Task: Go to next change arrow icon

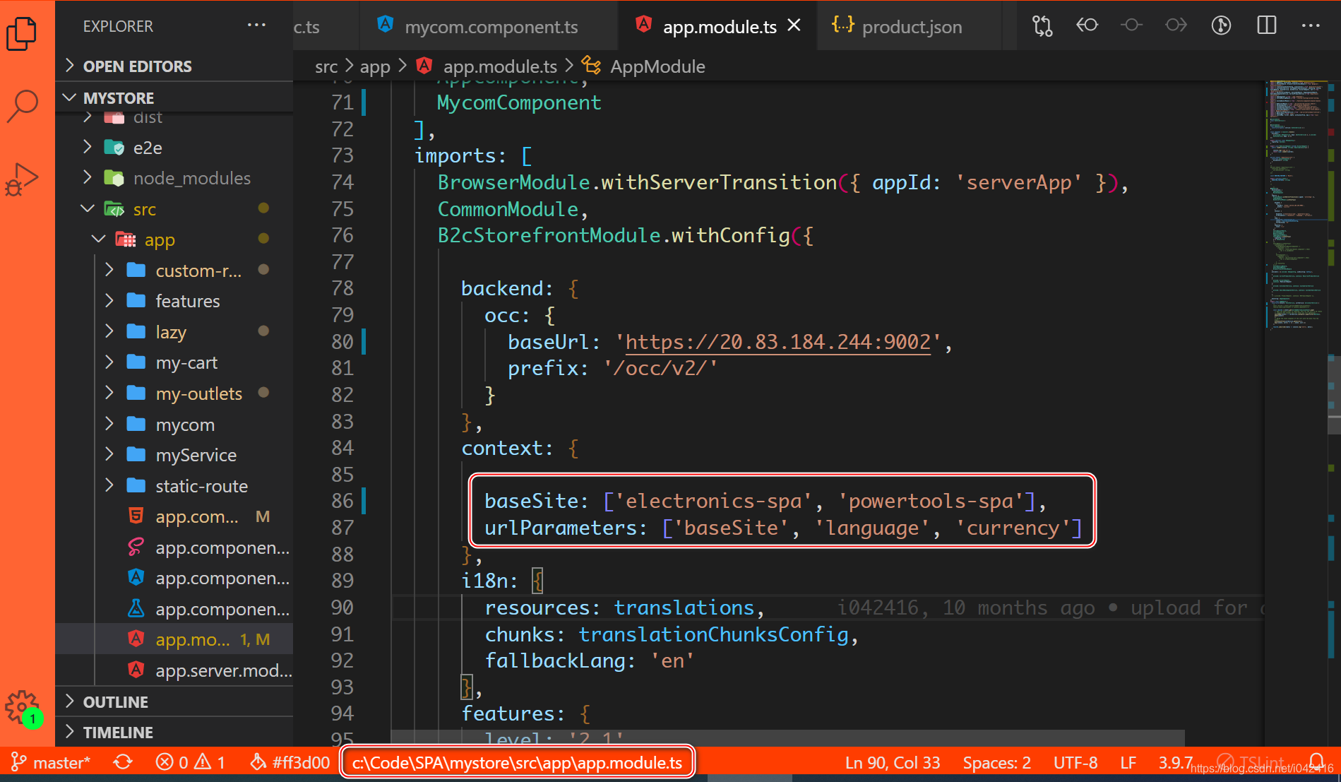Action: pyautogui.click(x=1176, y=25)
